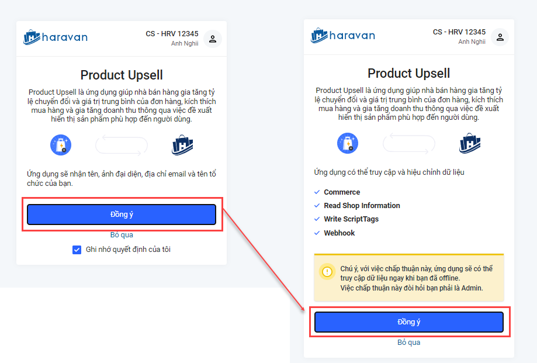537x363 pixels.
Task: Click the Haravan logo in left panel
Action: click(56, 37)
